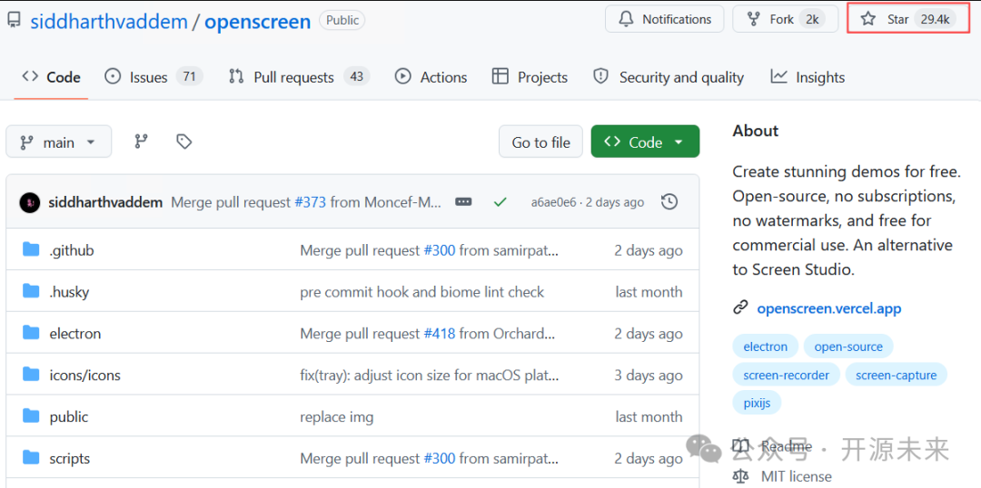Go to the Actions tab
This screenshot has height=488, width=981.
click(x=431, y=77)
